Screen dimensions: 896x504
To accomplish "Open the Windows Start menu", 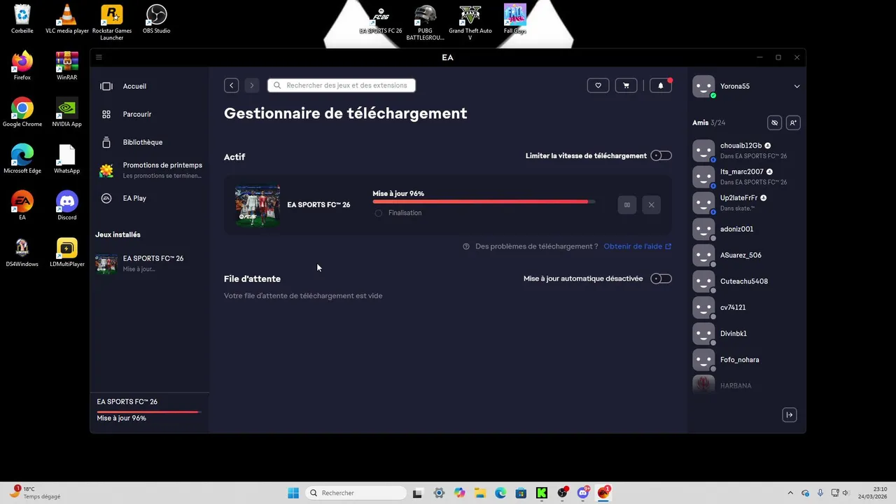I will (293, 493).
